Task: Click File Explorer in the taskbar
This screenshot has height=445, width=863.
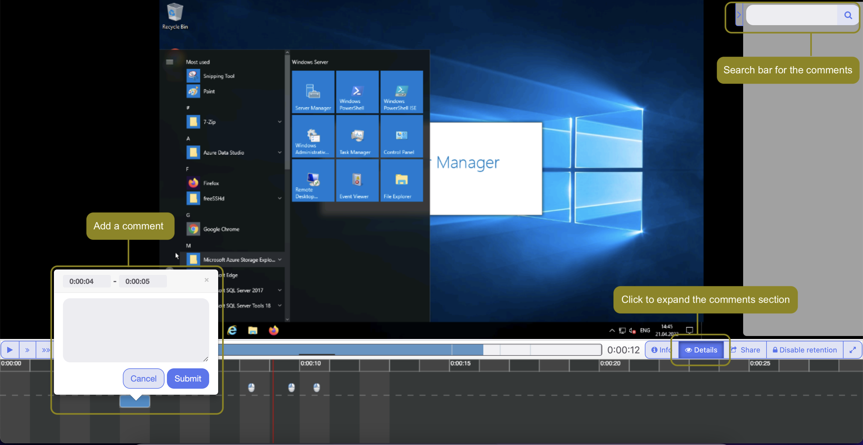Action: pyautogui.click(x=253, y=331)
